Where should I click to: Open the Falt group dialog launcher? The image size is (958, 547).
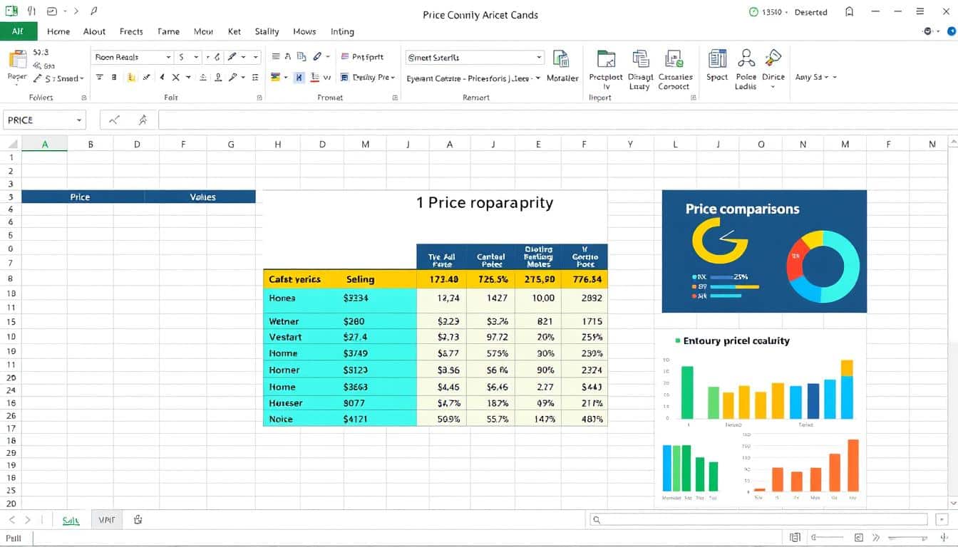(259, 98)
